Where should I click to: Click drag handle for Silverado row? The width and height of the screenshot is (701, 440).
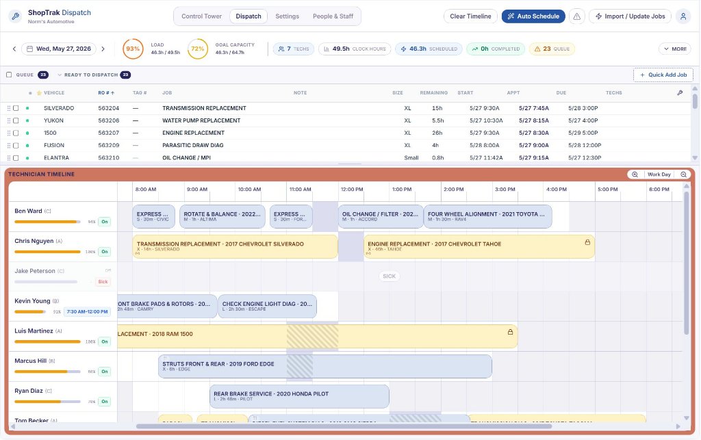tap(8, 108)
